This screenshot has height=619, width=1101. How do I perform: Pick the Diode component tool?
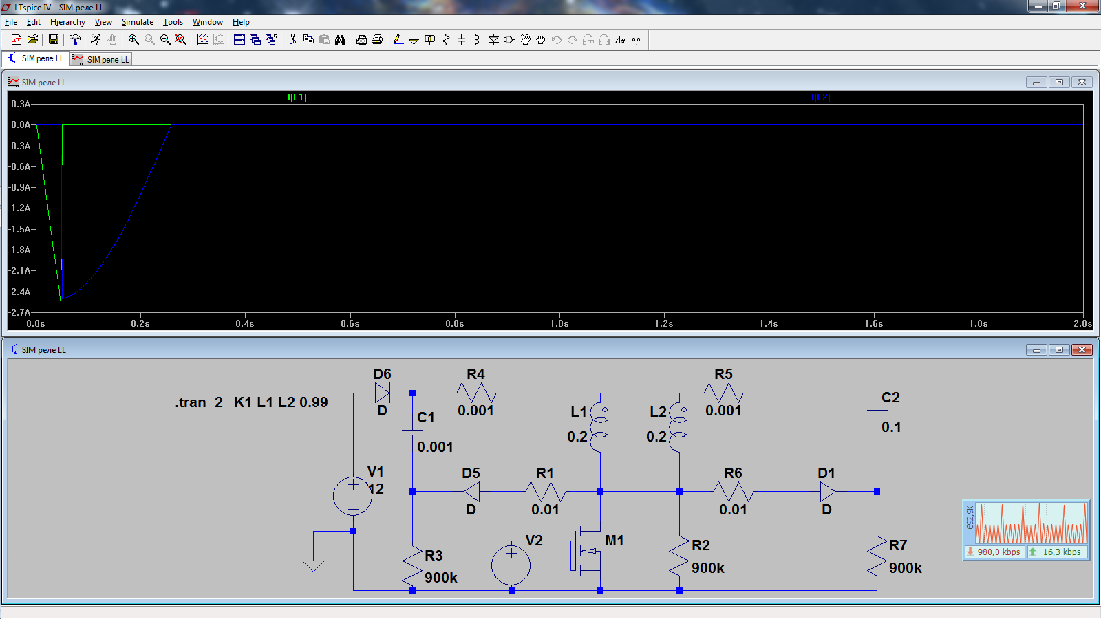493,40
